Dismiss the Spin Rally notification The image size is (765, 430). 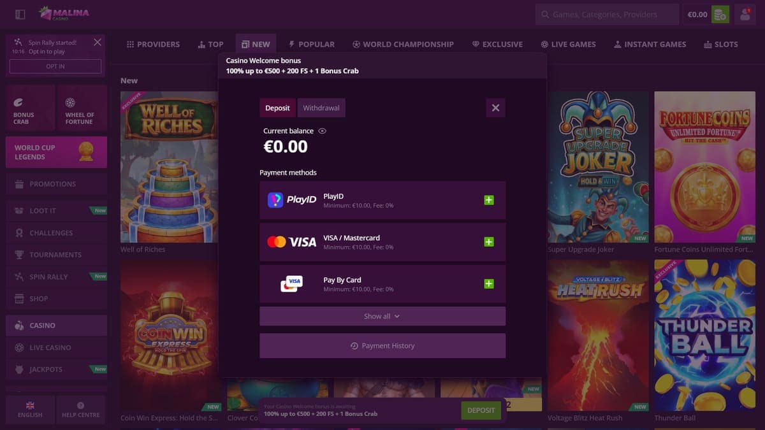click(x=97, y=42)
